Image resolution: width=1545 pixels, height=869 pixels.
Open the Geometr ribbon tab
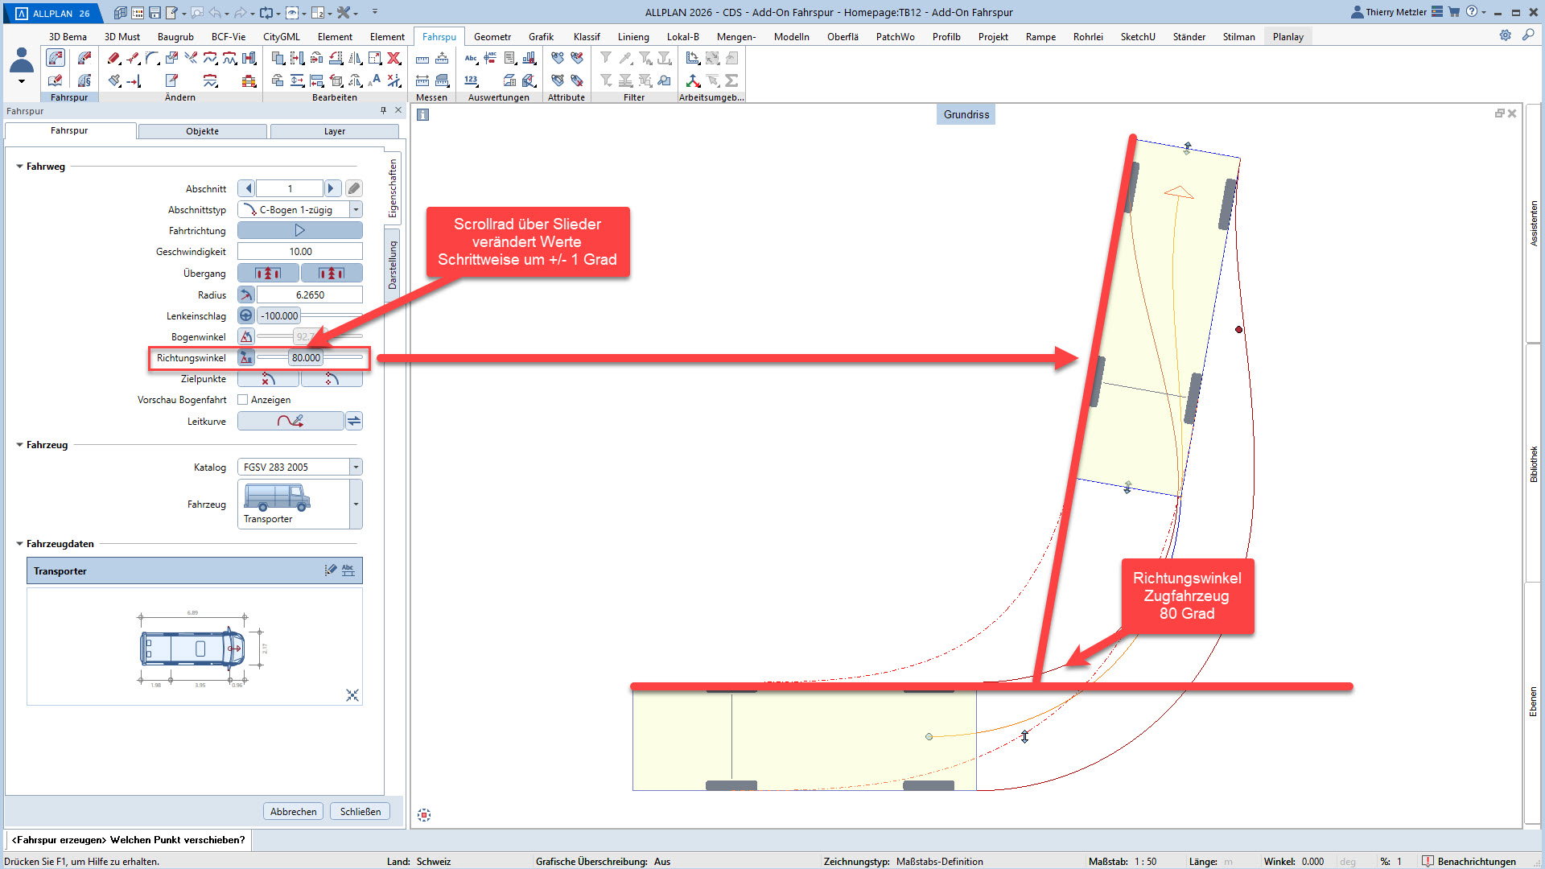pyautogui.click(x=492, y=36)
